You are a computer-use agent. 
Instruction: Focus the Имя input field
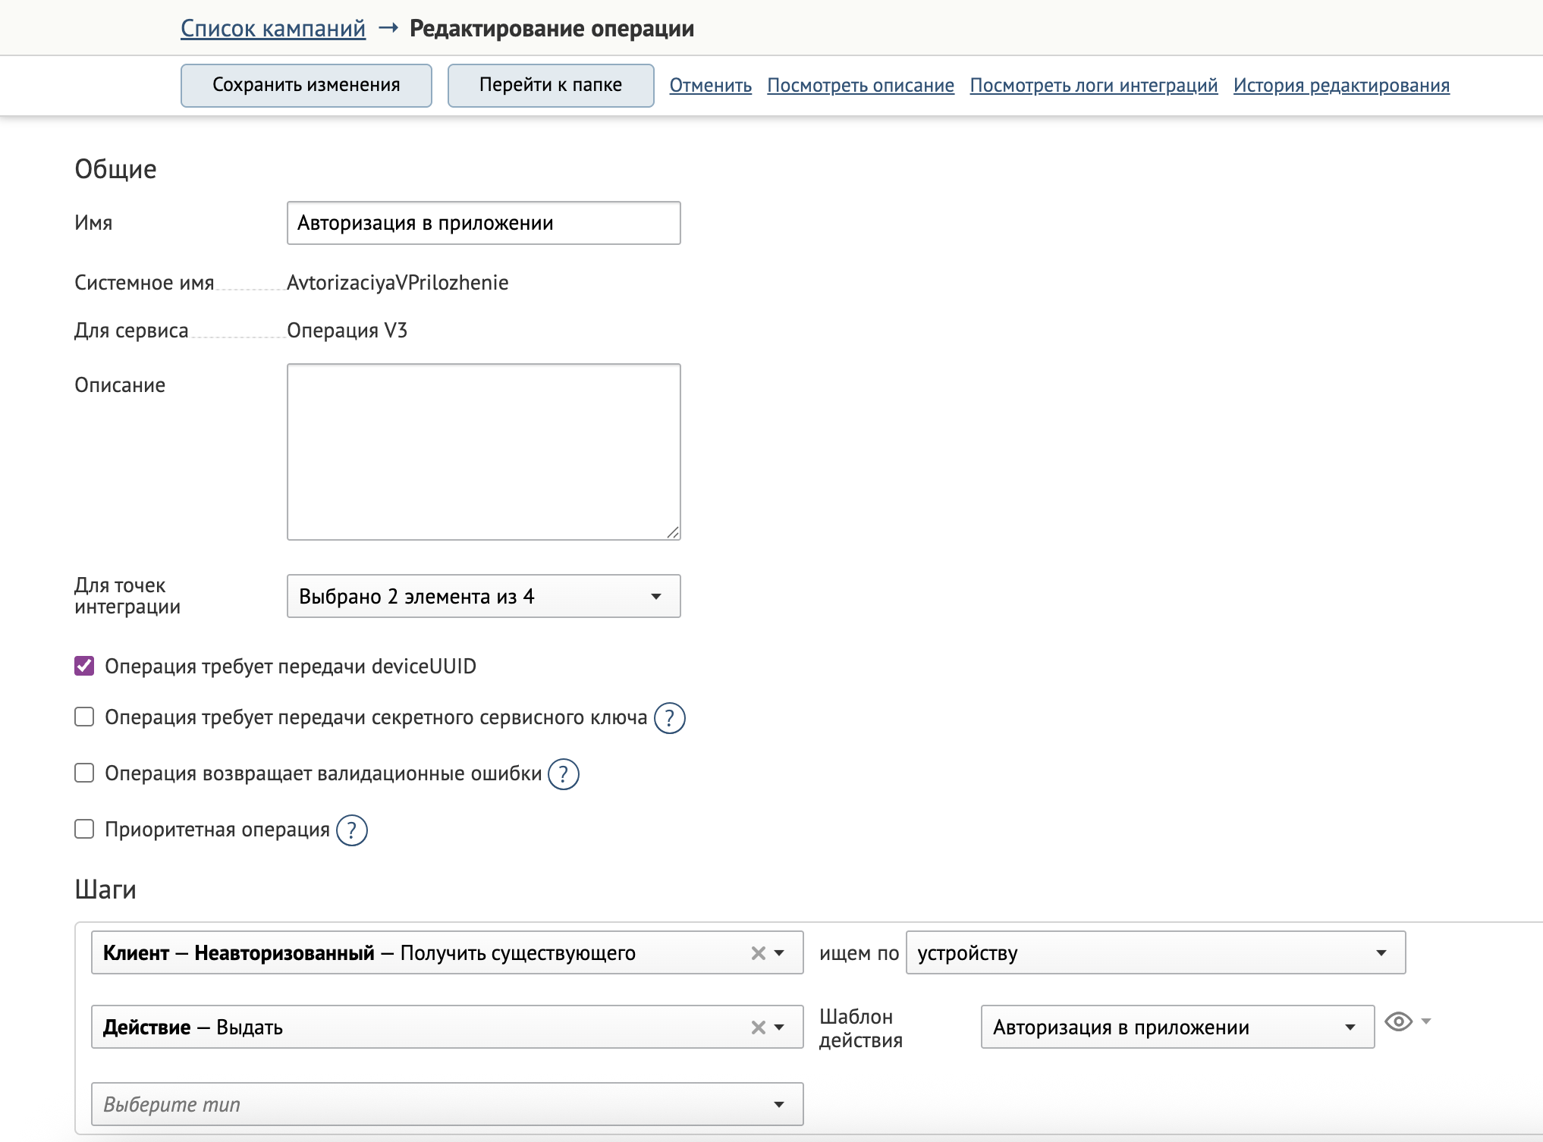point(483,223)
